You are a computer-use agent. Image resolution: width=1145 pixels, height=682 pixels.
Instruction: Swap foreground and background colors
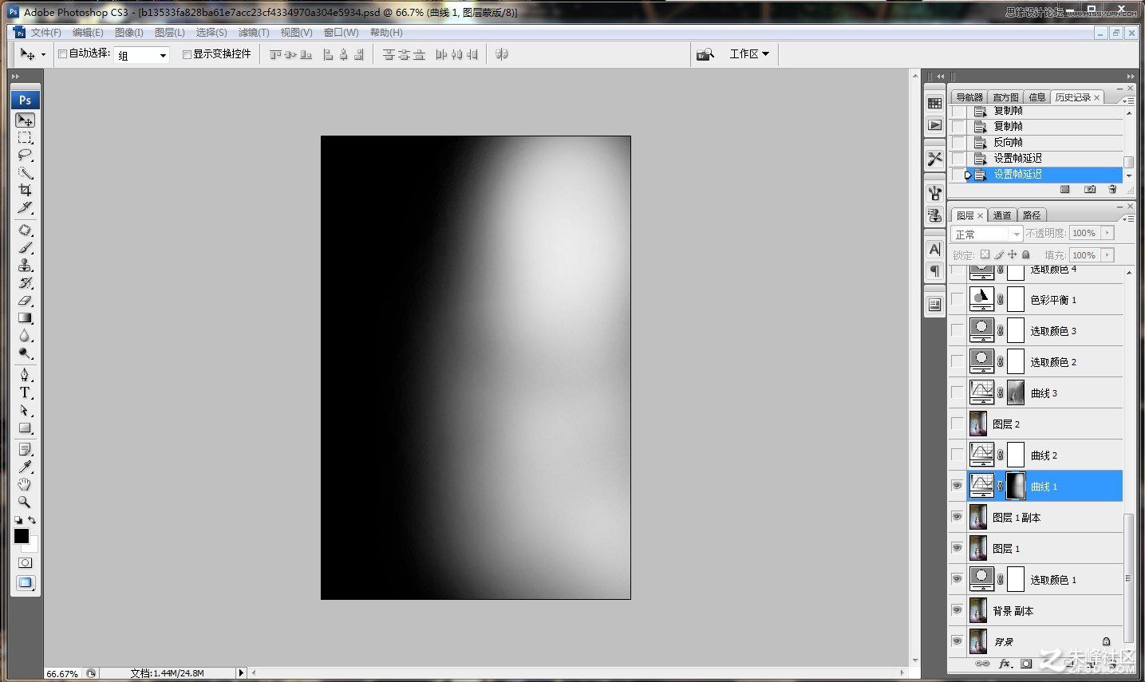32,520
